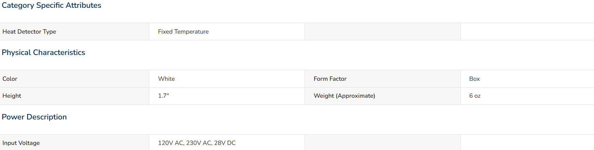This screenshot has width=594, height=150.
Task: Select the Color attribute label
Action: 10,79
